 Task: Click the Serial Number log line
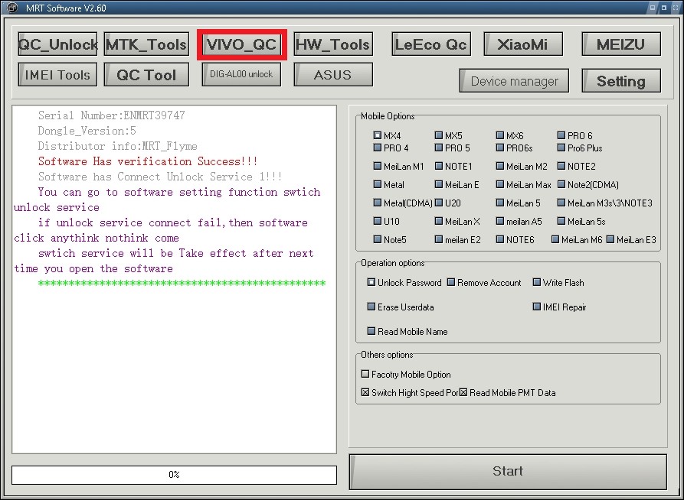coord(111,115)
